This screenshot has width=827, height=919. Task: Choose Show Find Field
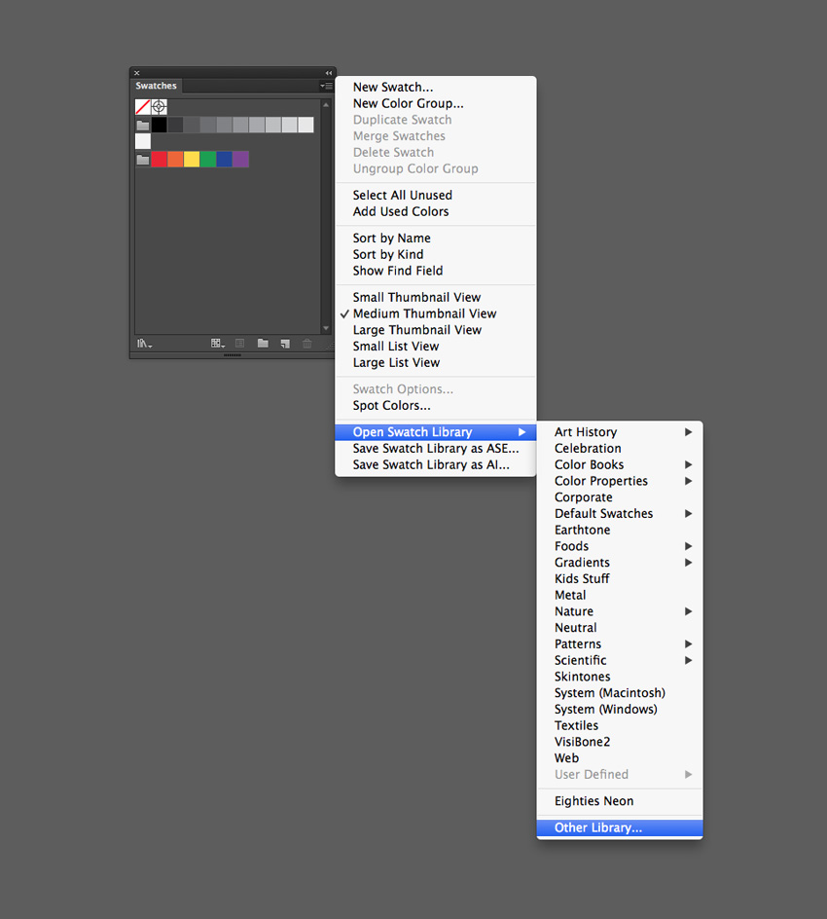pos(435,271)
